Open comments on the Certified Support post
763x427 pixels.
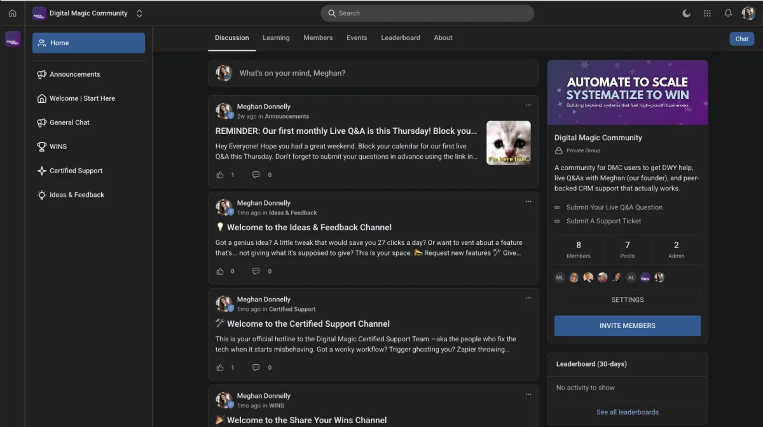click(256, 367)
